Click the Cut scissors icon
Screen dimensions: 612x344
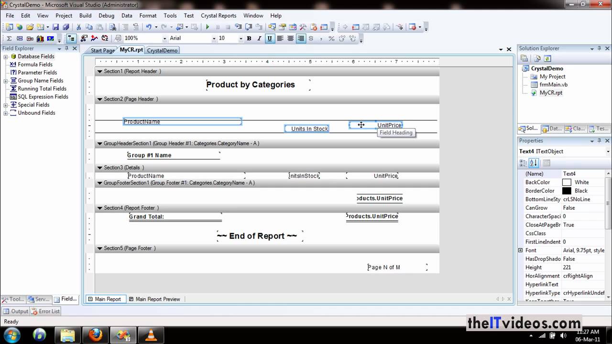[78, 27]
